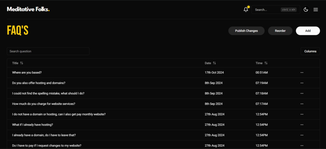The width and height of the screenshot is (326, 149).
Task: Focus the Search question field
Action: [48, 51]
